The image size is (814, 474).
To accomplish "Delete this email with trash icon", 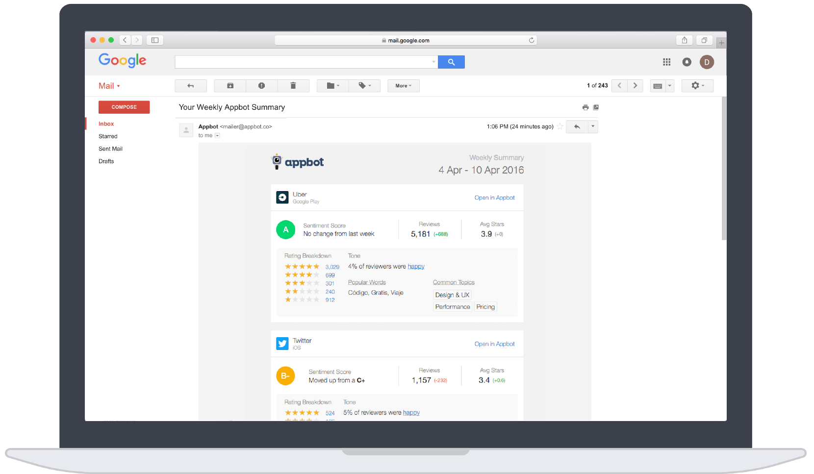I will pyautogui.click(x=293, y=86).
